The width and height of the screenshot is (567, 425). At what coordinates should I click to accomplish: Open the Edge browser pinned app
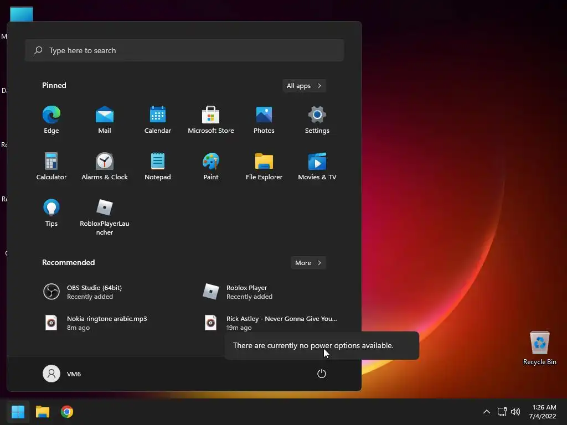tap(51, 120)
